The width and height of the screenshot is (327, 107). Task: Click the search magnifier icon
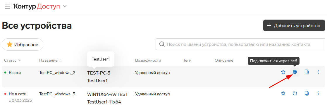(x=162, y=44)
